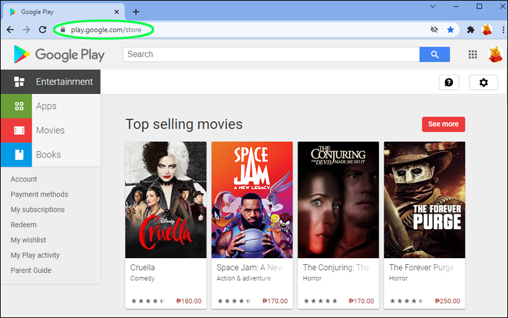Click The Forever Purge title text

[x=421, y=268]
